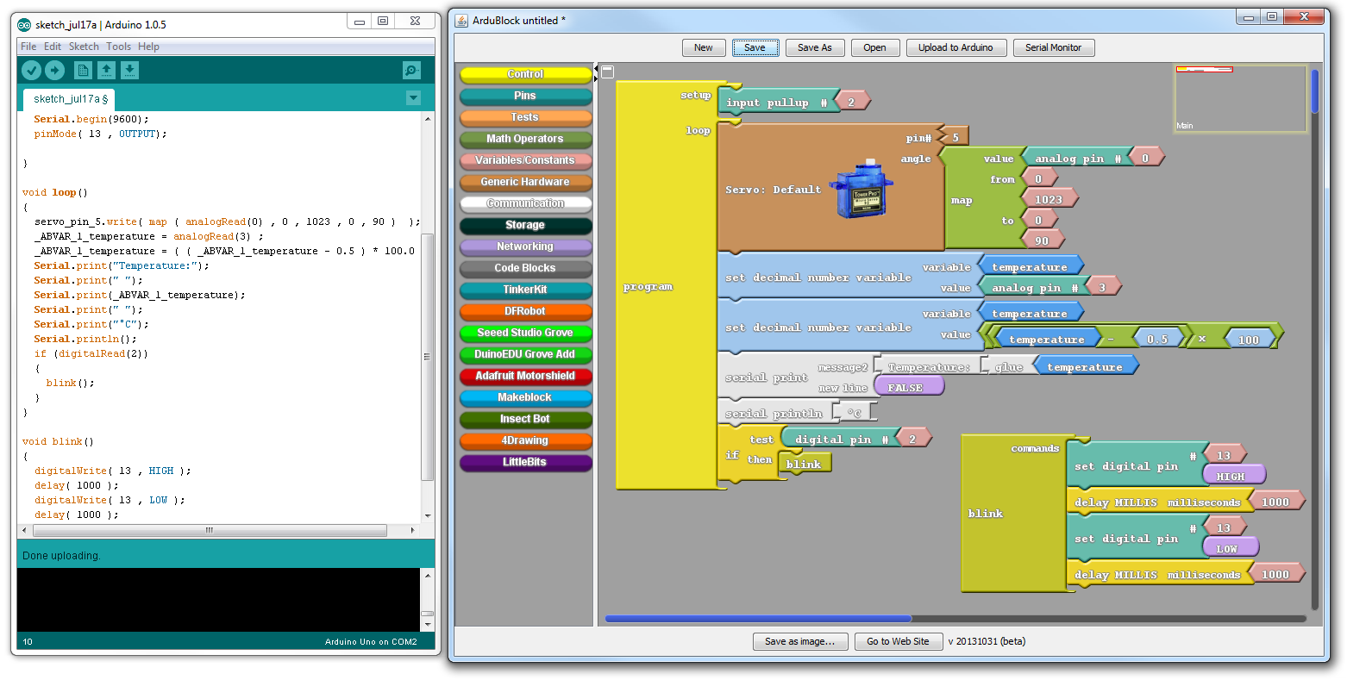1347x680 pixels.
Task: Click the Upload arrow icon in Arduino
Action: (x=54, y=71)
